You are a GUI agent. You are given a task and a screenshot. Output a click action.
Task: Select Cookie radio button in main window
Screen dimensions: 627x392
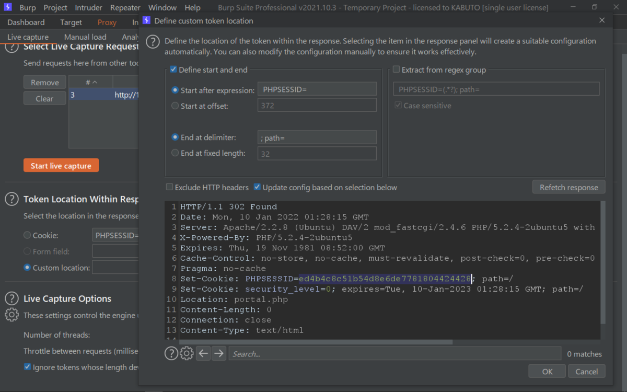pos(27,235)
